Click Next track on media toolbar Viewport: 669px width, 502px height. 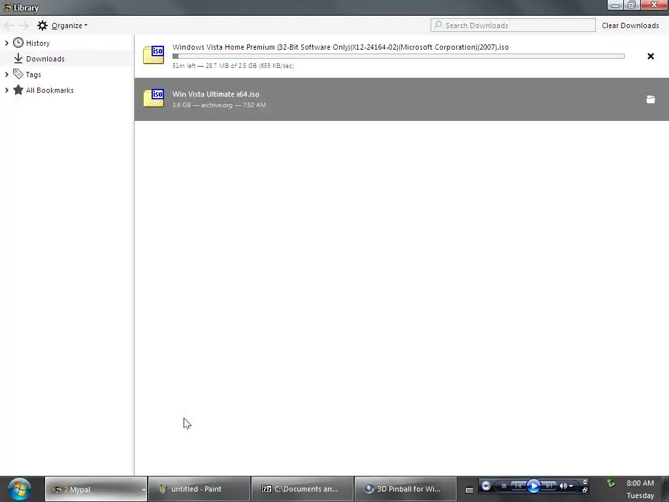pos(549,486)
